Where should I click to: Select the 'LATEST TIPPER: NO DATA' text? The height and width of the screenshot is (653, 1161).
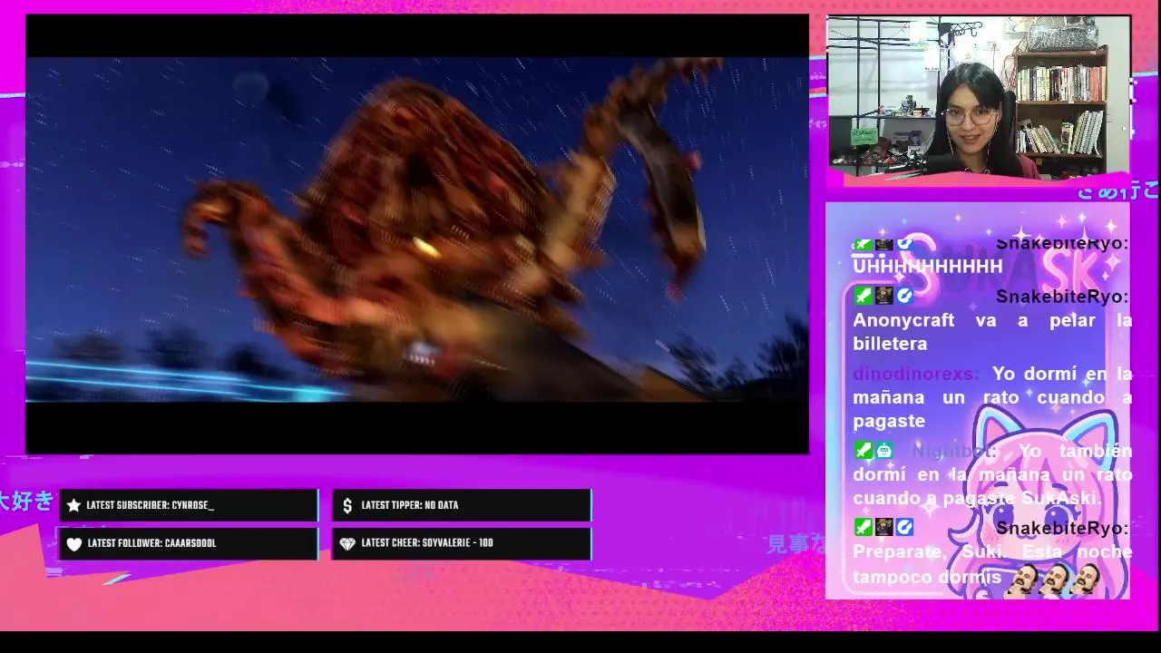[x=410, y=505]
